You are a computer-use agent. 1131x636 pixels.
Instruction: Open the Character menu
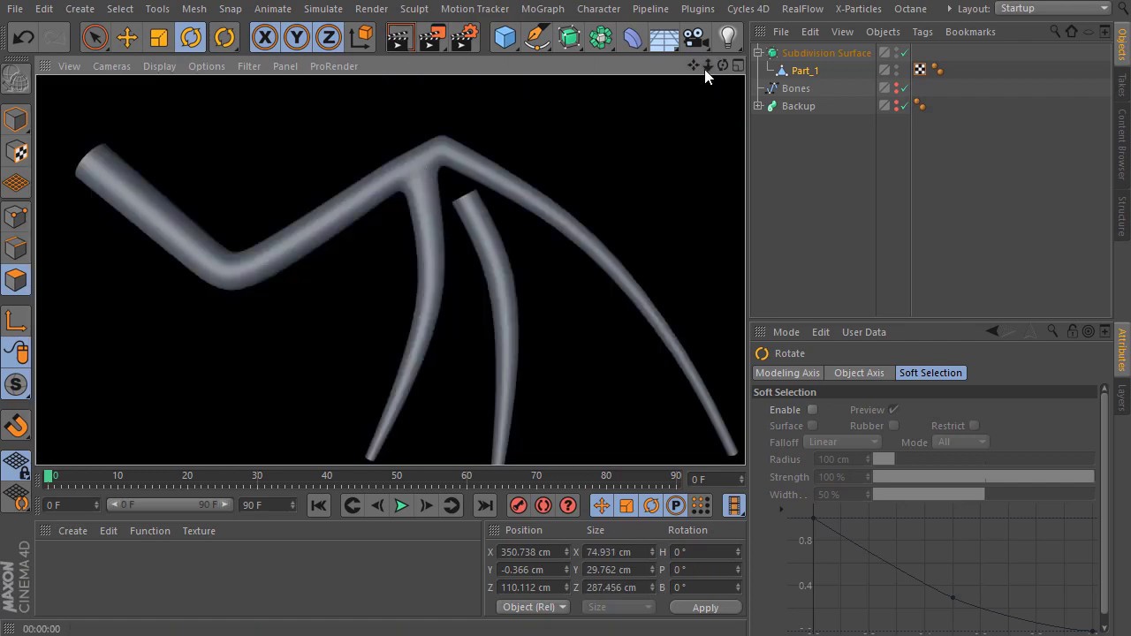pyautogui.click(x=598, y=9)
